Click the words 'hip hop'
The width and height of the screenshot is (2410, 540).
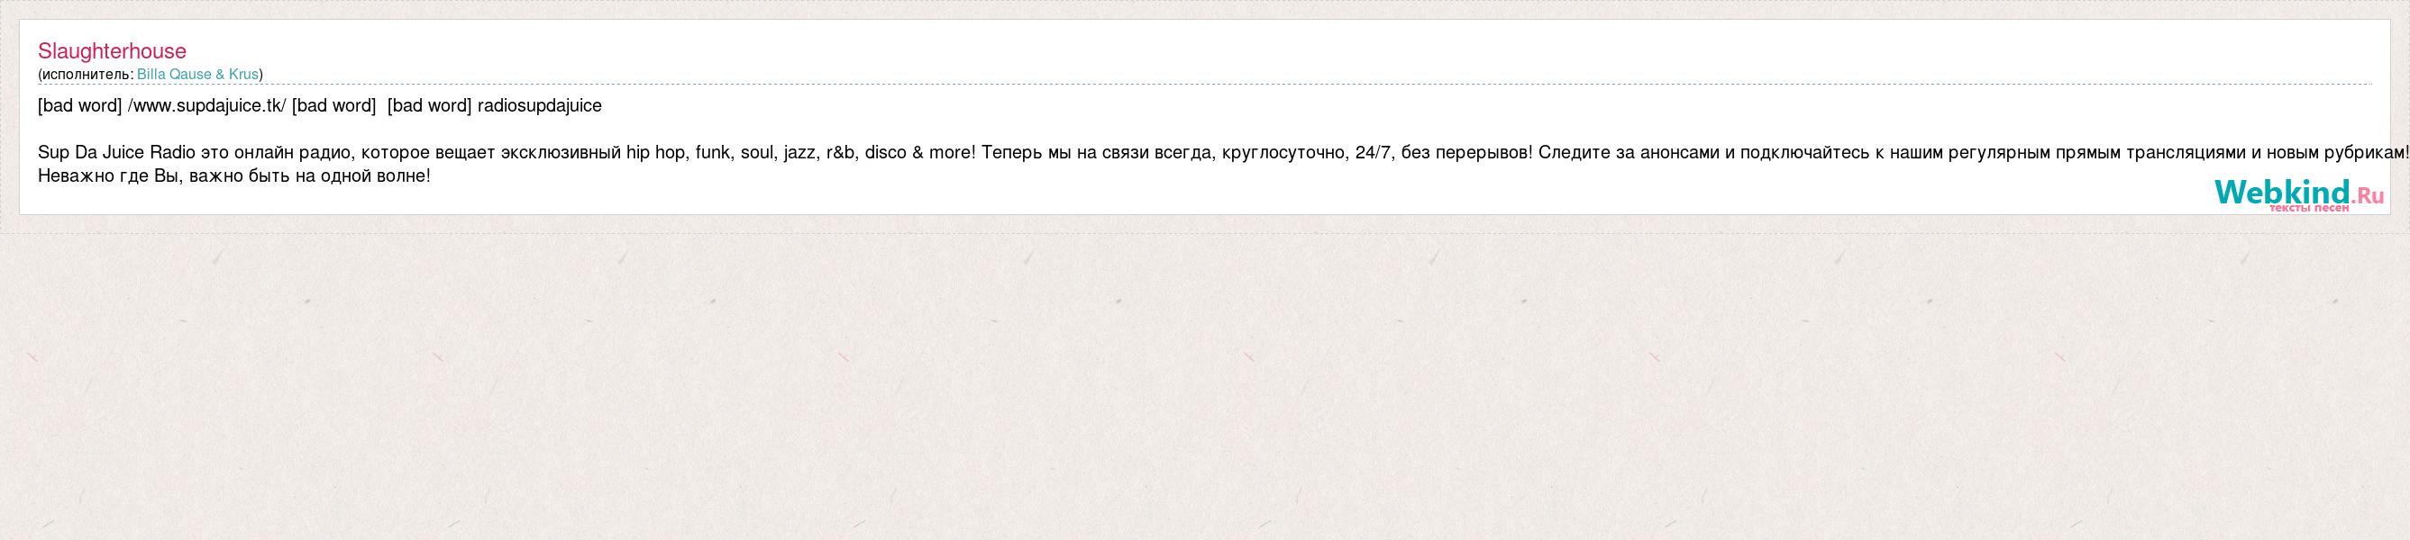[656, 152]
